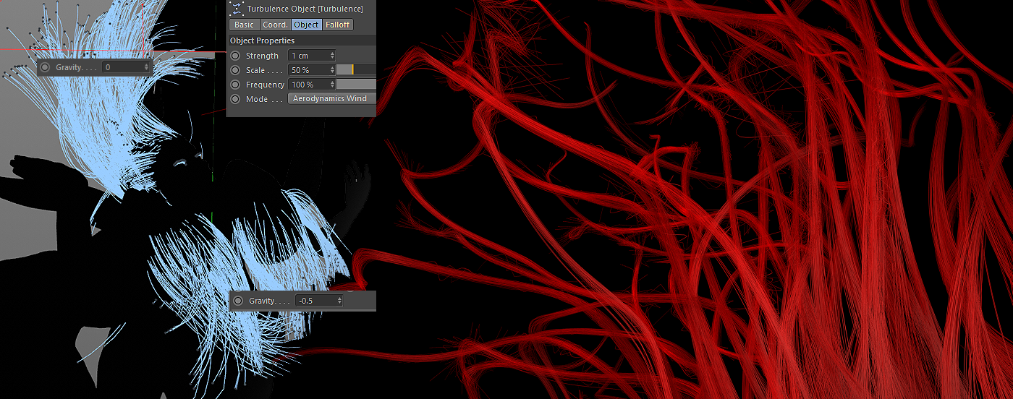Toggle the Mode animation dot
Screen dimensions: 1013x399
[235, 99]
